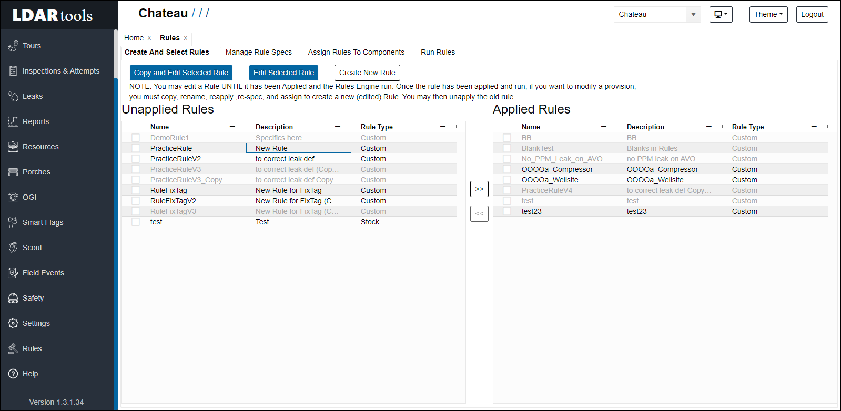This screenshot has width=841, height=411.
Task: Click the Safety helmet icon
Action: pyautogui.click(x=13, y=298)
